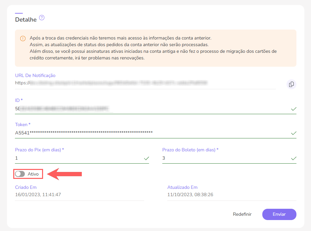Click the validation checkmark next to Token
The image size is (311, 231).
tap(293, 133)
